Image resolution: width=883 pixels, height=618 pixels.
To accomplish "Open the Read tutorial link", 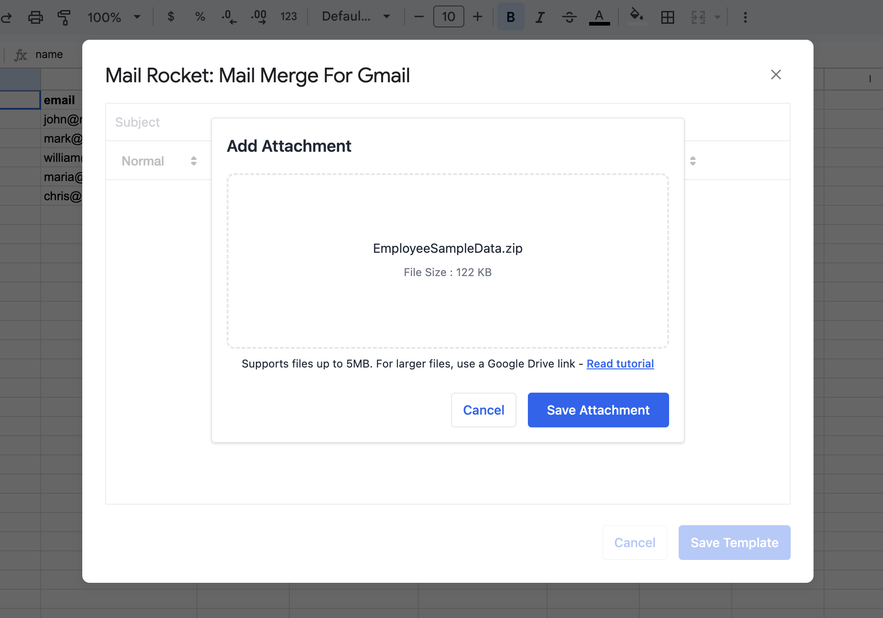I will pos(620,364).
